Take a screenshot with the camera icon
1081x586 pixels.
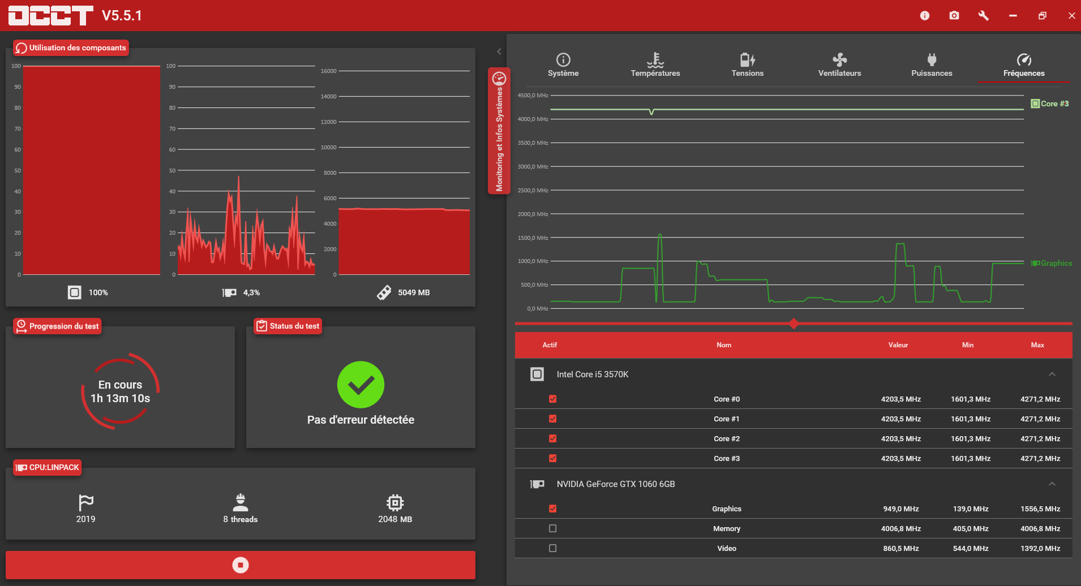click(954, 16)
